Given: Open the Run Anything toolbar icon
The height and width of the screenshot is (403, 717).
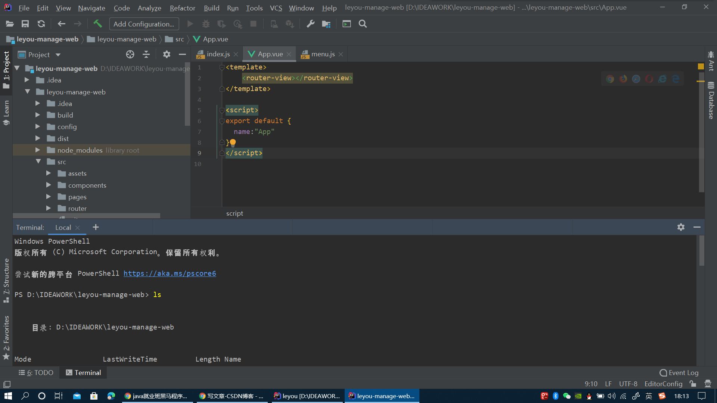Looking at the screenshot, I should tap(347, 24).
